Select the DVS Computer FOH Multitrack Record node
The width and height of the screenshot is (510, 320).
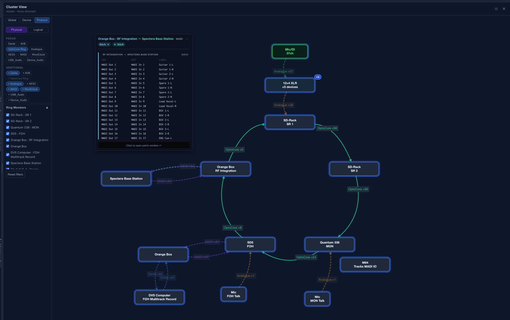[159, 297]
